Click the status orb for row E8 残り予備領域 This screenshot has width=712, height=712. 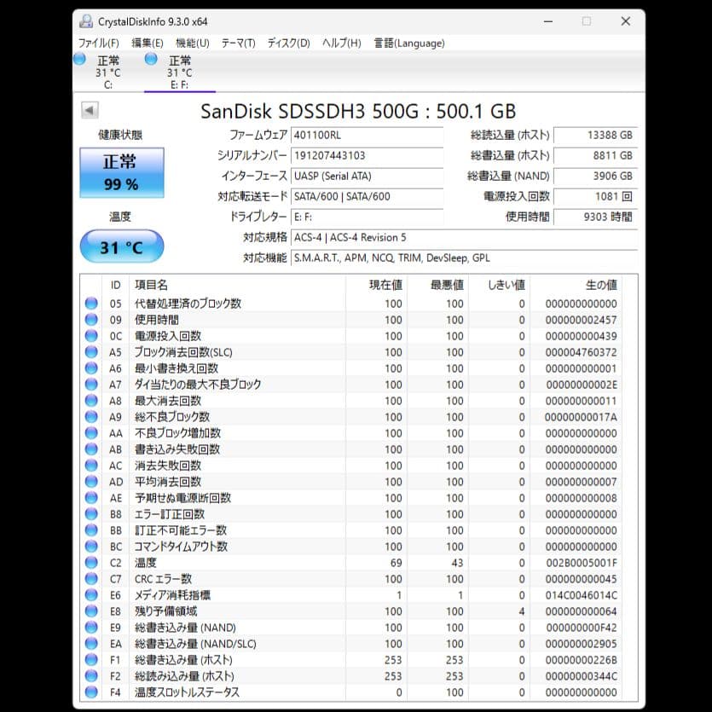[x=91, y=611]
